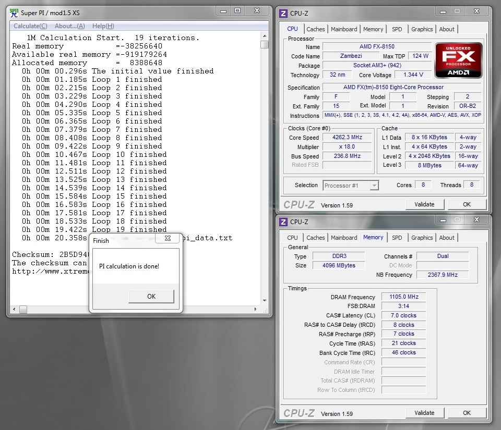The image size is (501, 430).
Task: Switch to Graphics tab in upper CPU-Z window
Action: 422,29
